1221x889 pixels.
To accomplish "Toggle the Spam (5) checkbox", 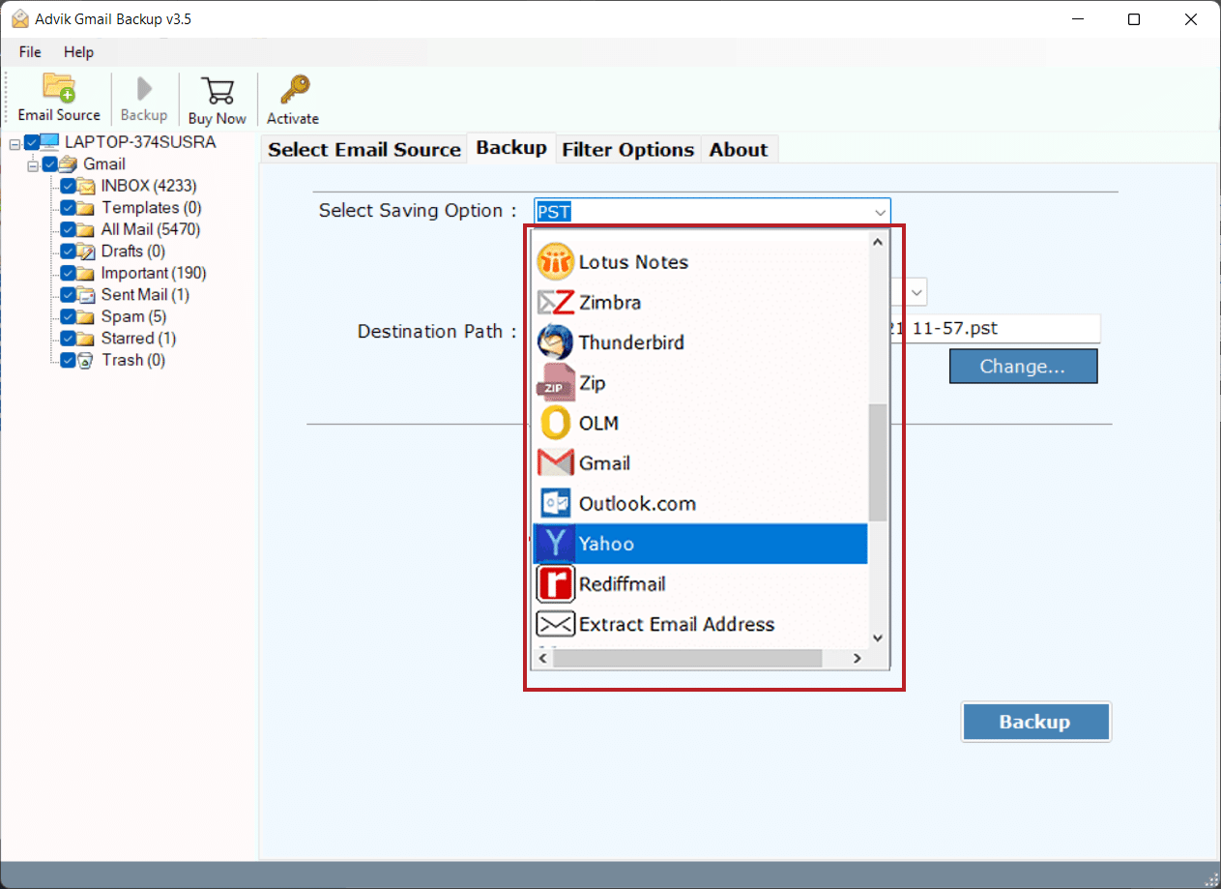I will 68,316.
